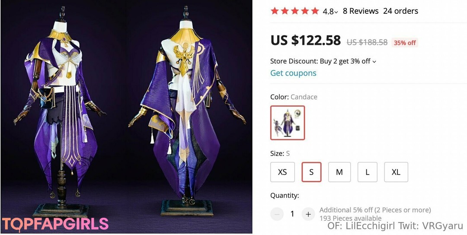Image resolution: width=467 pixels, height=235 pixels.
Task: Click the 24 orders text
Action: (x=400, y=11)
